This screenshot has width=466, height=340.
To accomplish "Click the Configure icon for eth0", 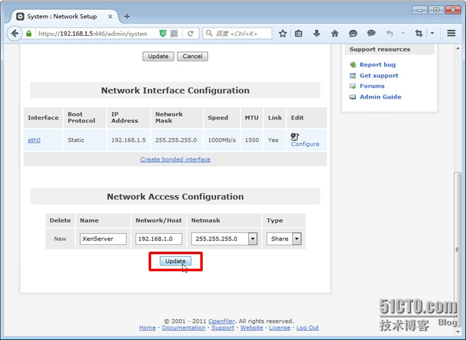I will click(x=295, y=137).
